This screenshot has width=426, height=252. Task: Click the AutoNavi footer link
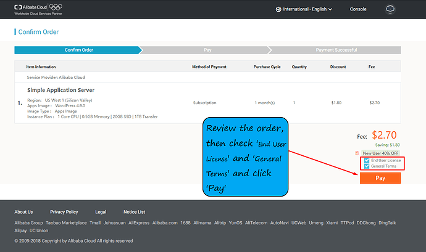pos(279,222)
